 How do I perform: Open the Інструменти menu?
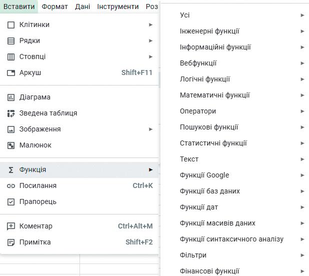click(118, 6)
